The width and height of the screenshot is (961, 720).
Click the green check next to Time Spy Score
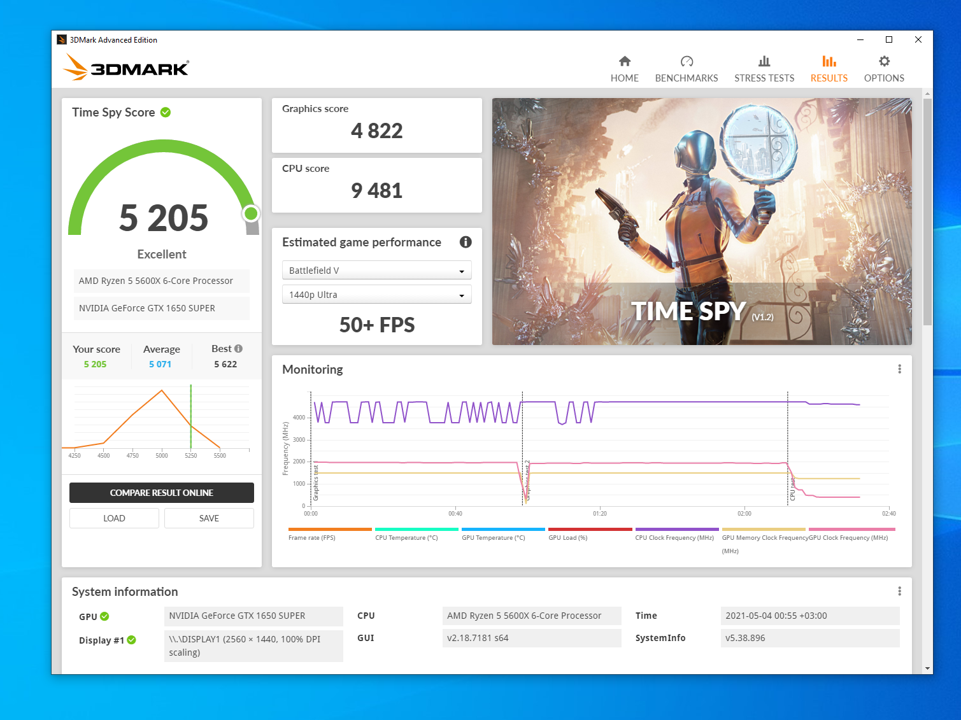click(166, 112)
